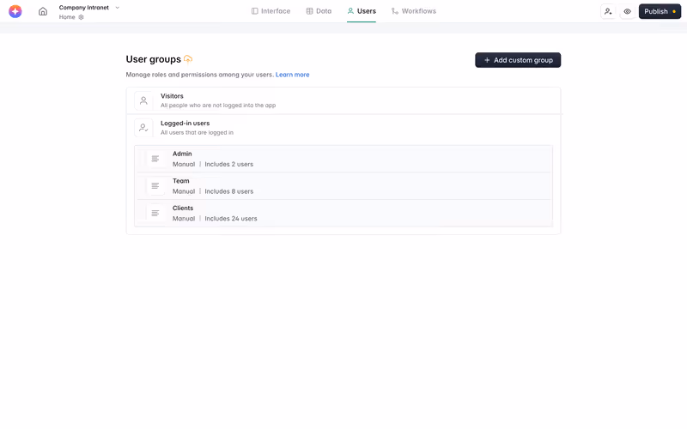Image resolution: width=687 pixels, height=429 pixels.
Task: Toggle preview with the eye icon
Action: tap(628, 11)
